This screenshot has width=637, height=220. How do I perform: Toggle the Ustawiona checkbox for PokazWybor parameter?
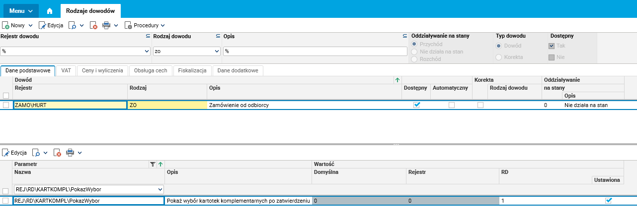[x=608, y=201]
